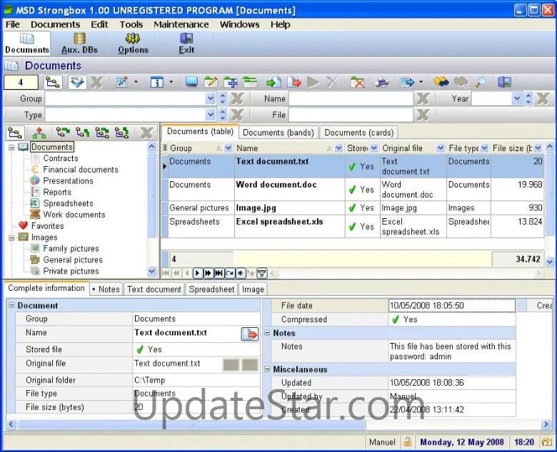
Task: Collapse the Notes section in info panel
Action: tap(268, 332)
